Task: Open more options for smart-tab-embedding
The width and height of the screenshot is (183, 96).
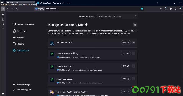Action: coord(134,53)
